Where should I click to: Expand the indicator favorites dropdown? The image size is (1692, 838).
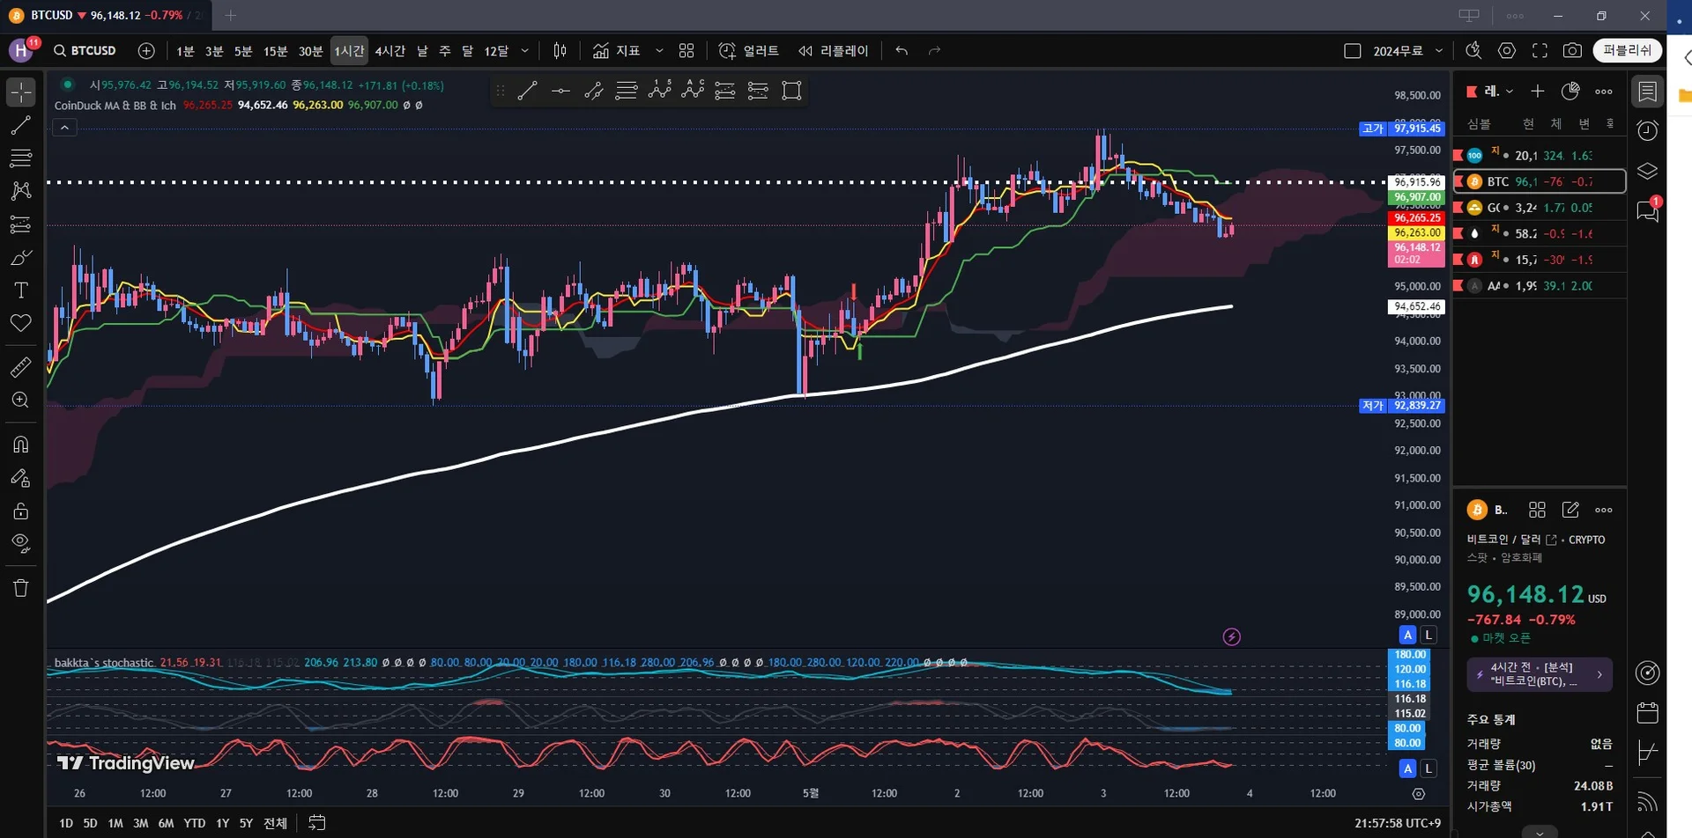pos(659,51)
